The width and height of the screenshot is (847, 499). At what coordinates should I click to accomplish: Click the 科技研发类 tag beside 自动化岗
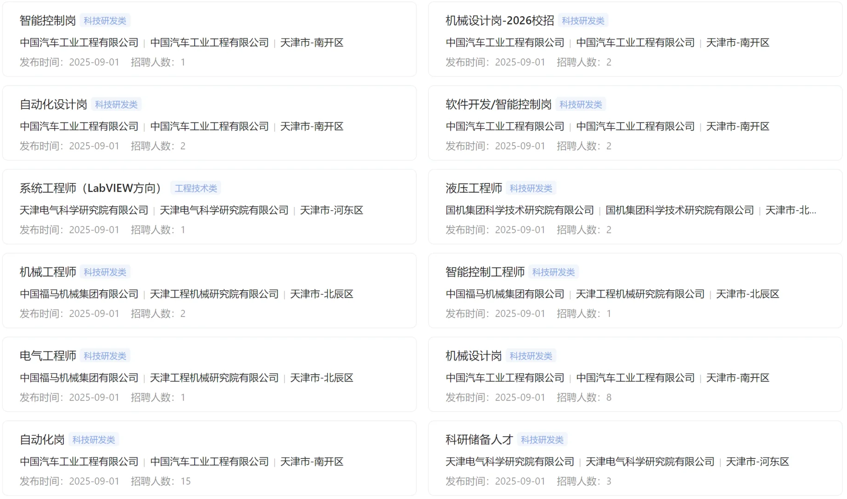[93, 439]
